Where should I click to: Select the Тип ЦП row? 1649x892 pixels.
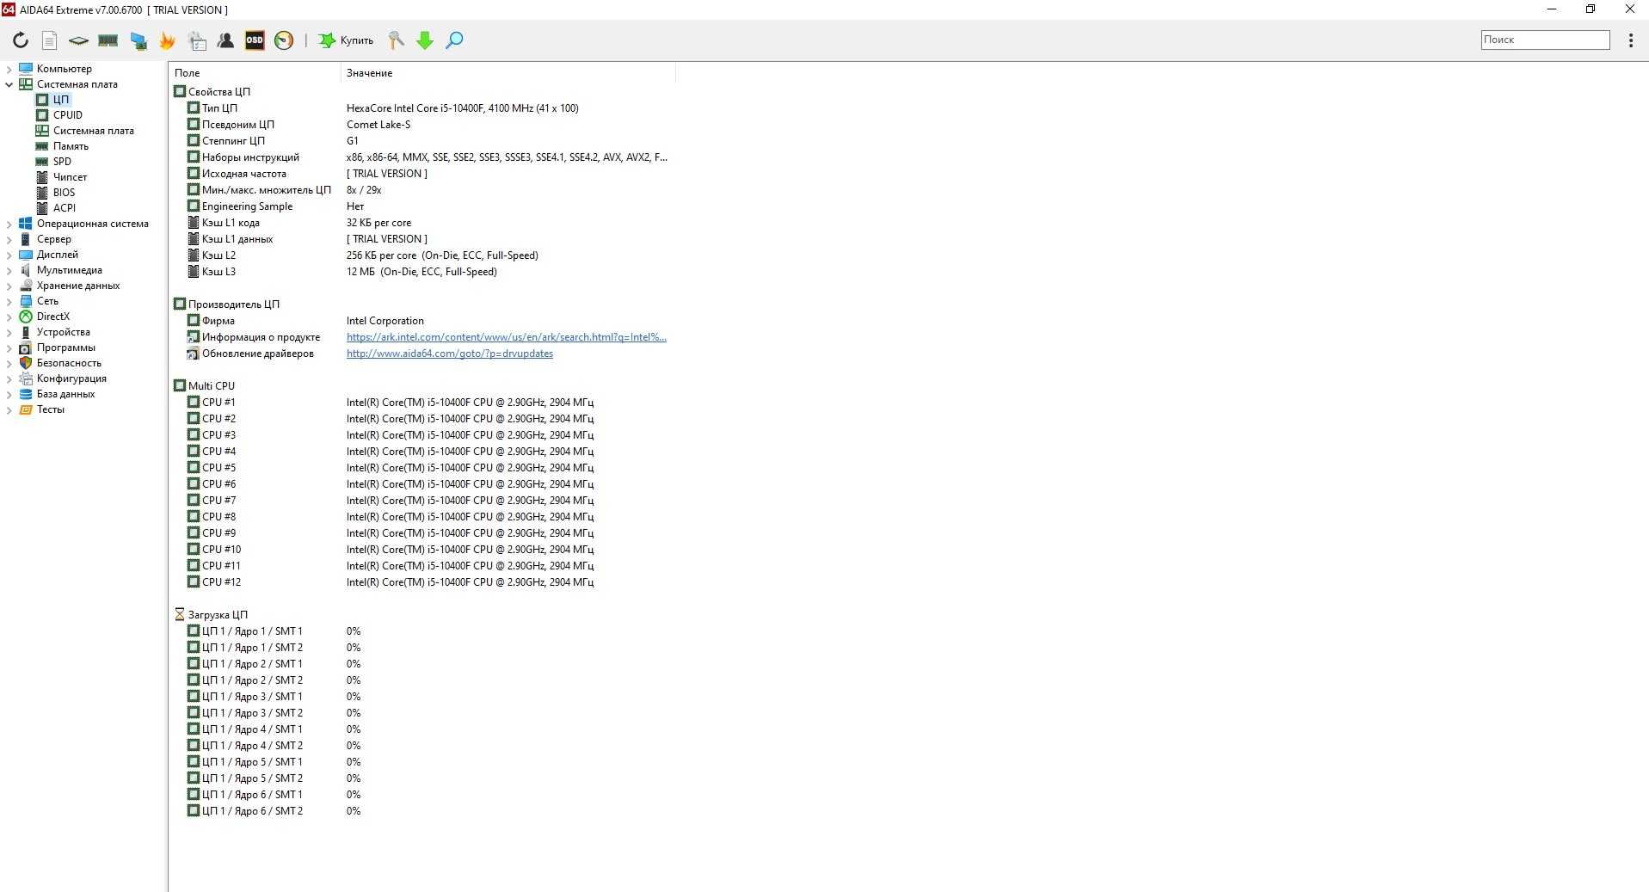click(421, 108)
